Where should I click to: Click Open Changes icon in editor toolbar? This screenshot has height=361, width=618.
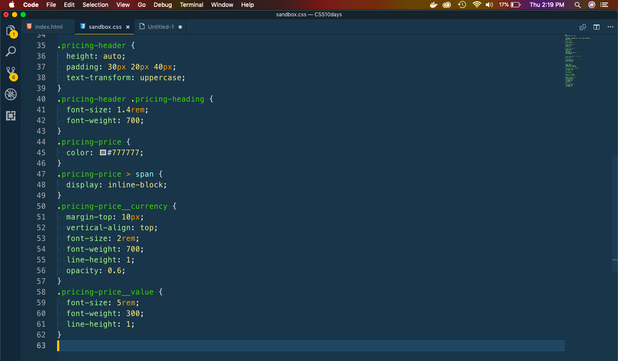click(x=583, y=27)
